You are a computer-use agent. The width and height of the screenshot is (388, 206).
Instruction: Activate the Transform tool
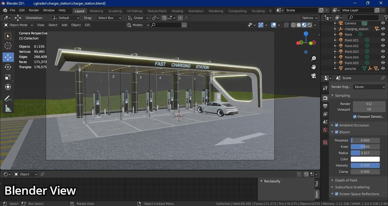[x=8, y=87]
